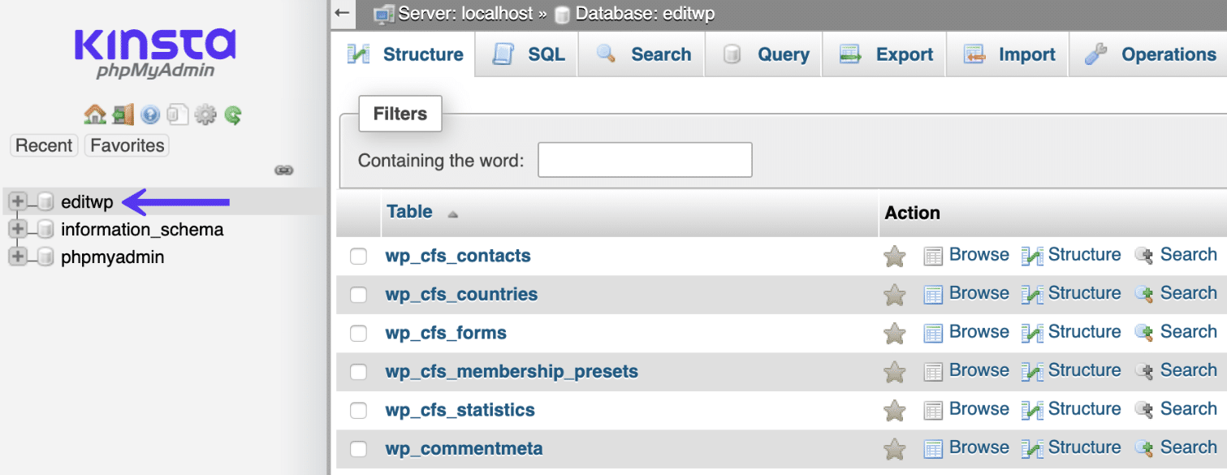Viewport: 1227px width, 475px height.
Task: Click the Containing the word input field
Action: 644,160
